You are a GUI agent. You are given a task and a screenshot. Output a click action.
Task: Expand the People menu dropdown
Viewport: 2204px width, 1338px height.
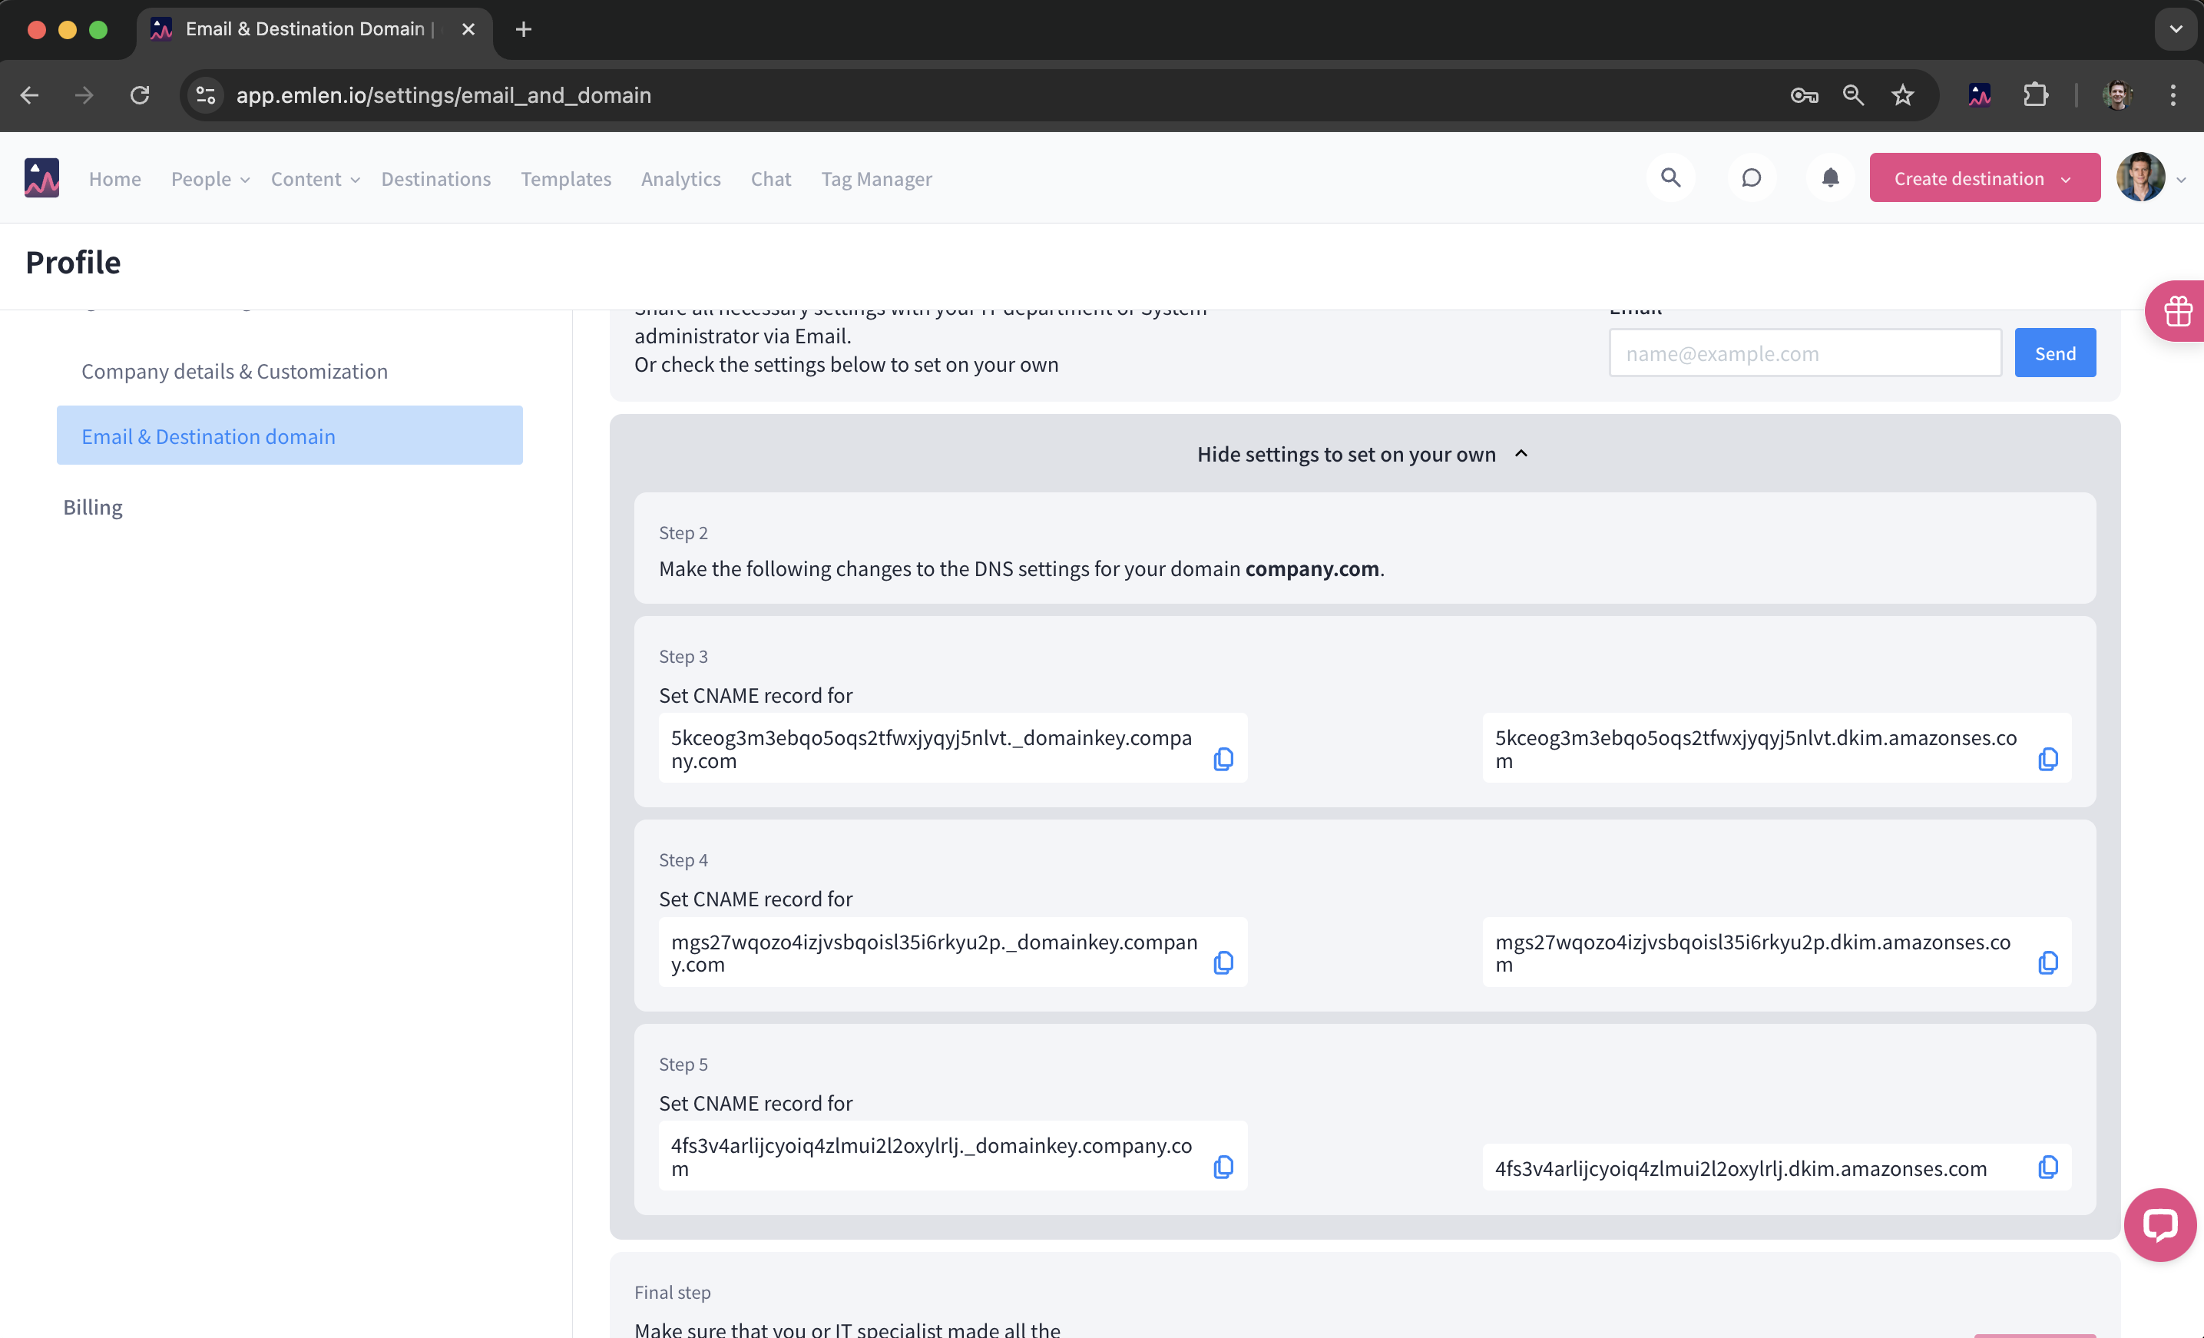pos(210,179)
